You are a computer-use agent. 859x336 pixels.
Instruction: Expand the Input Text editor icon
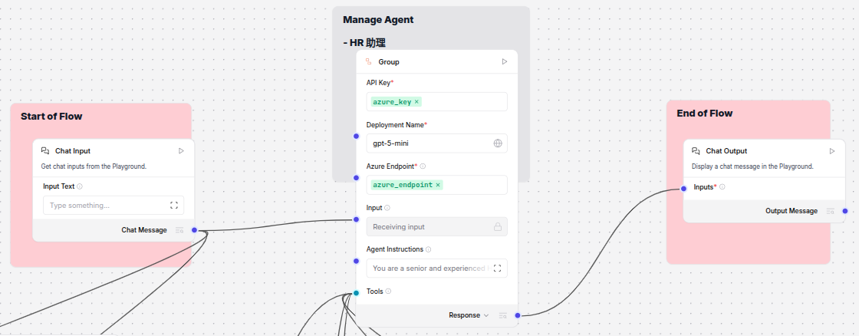(174, 206)
